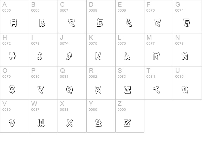Screen dimensions: 202x148
Task: Select the glyph for letter L
Action: [127, 57]
